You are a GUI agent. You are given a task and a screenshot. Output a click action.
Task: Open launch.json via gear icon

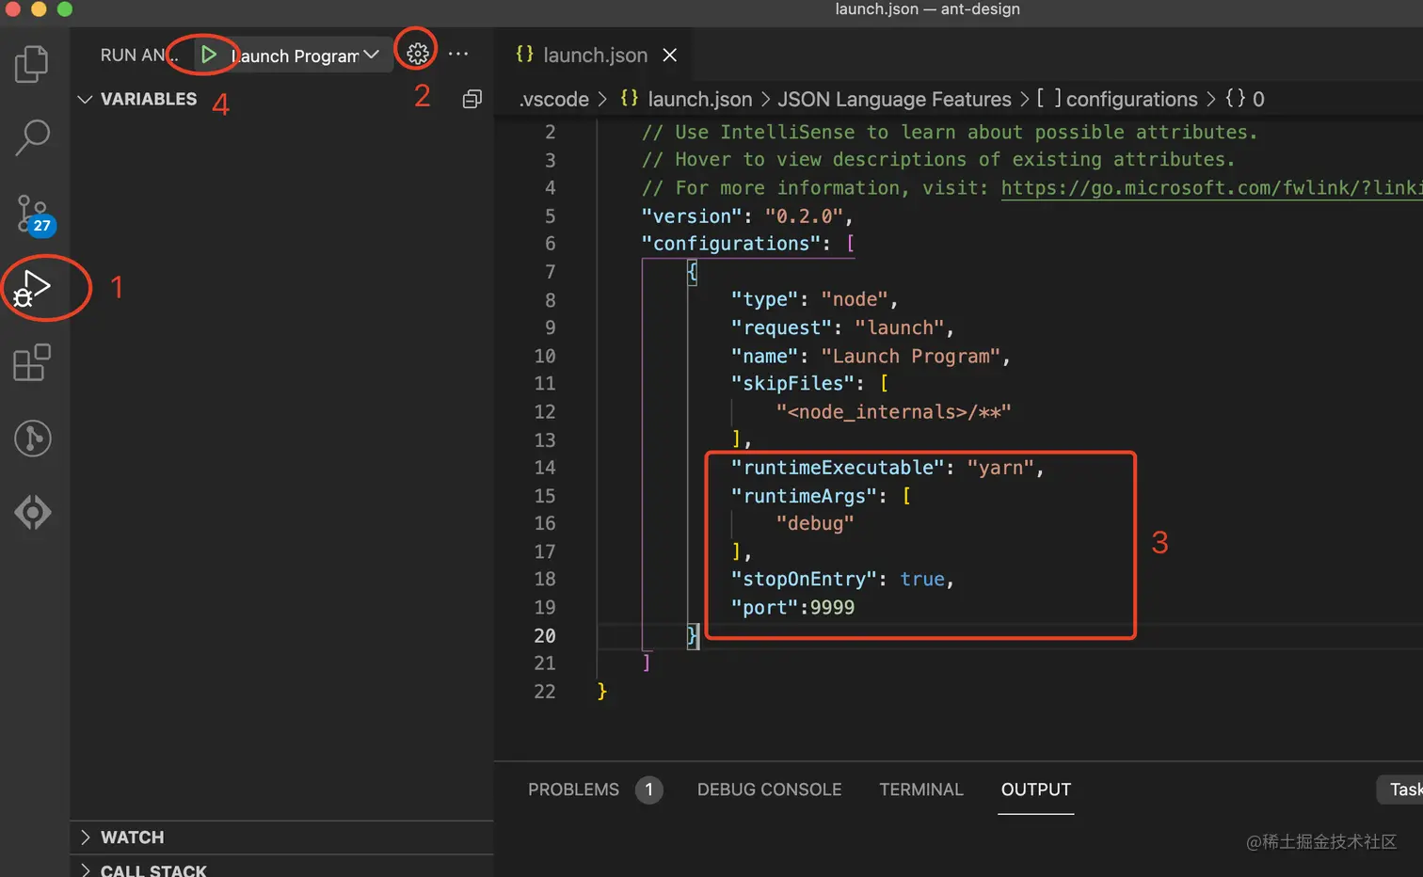[418, 53]
